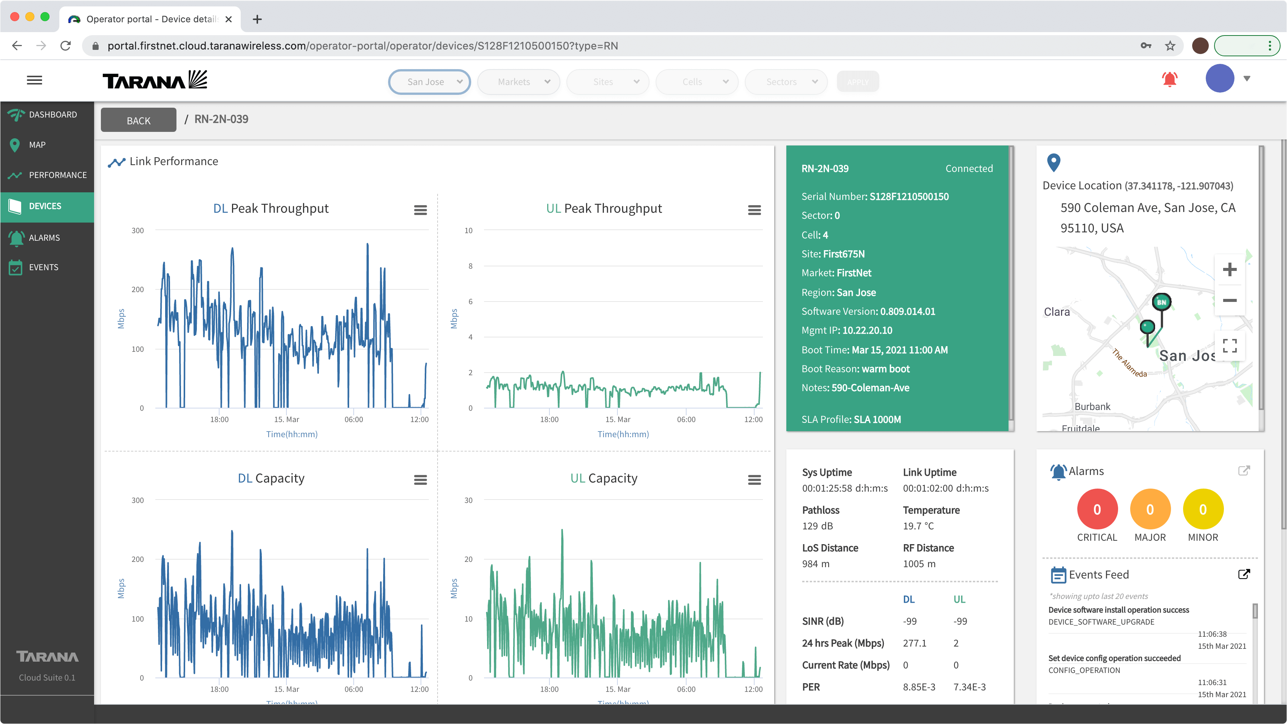Screen dimensions: 1287x724
Task: Go to the Alarms sidebar section
Action: coord(44,238)
